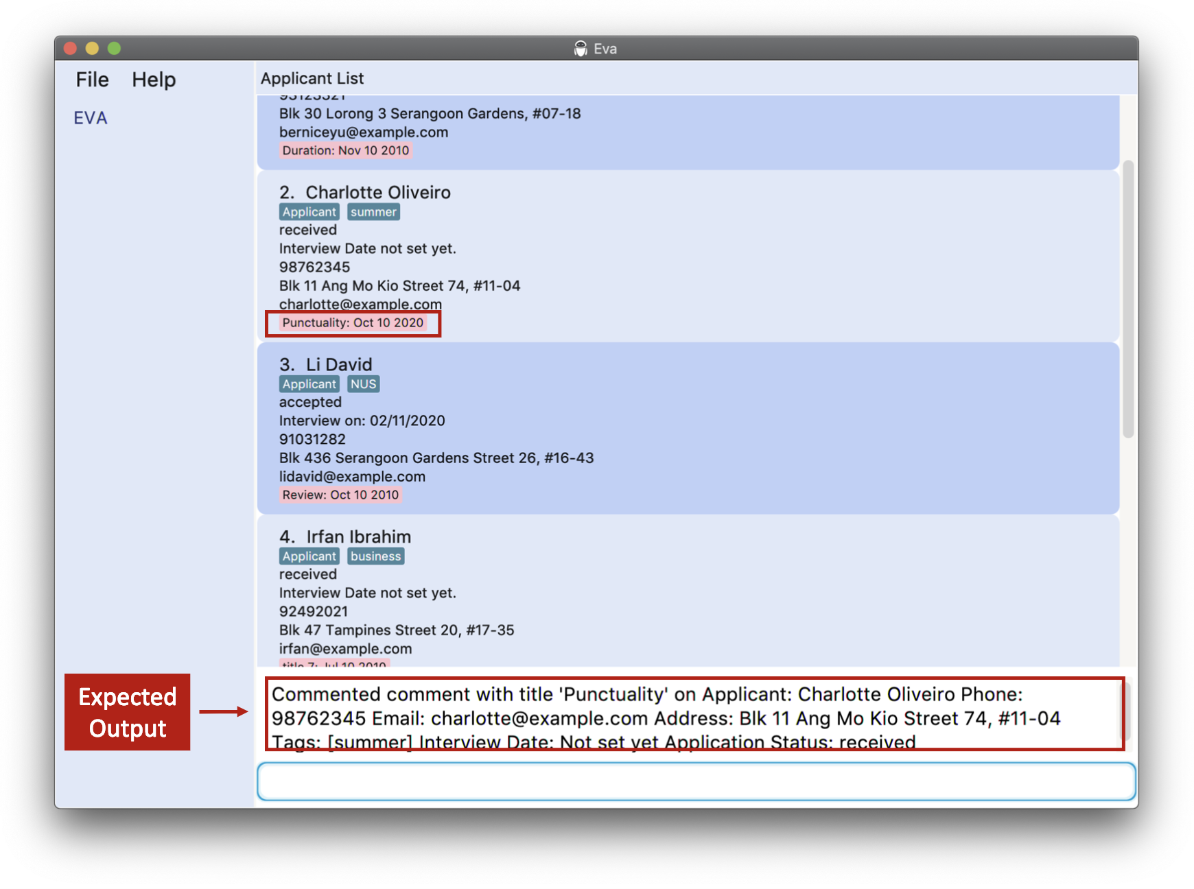Click the command result output box
The image size is (1194, 889).
pos(694,714)
